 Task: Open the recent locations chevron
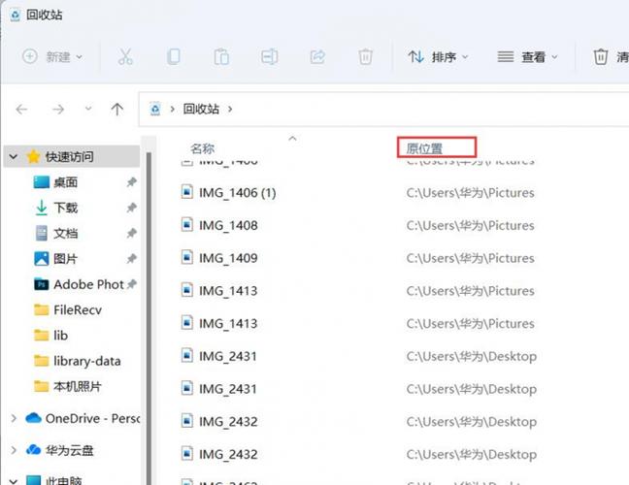(88, 109)
